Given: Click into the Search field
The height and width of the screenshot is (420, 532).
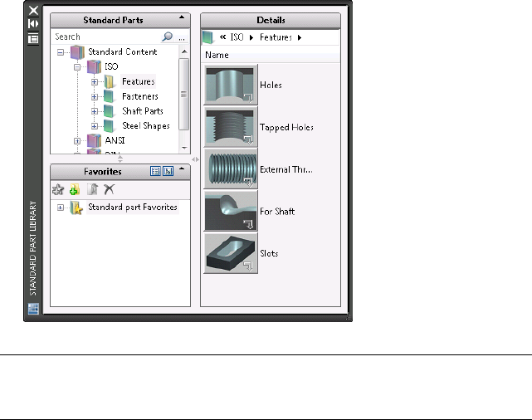Looking at the screenshot, I should (x=107, y=37).
